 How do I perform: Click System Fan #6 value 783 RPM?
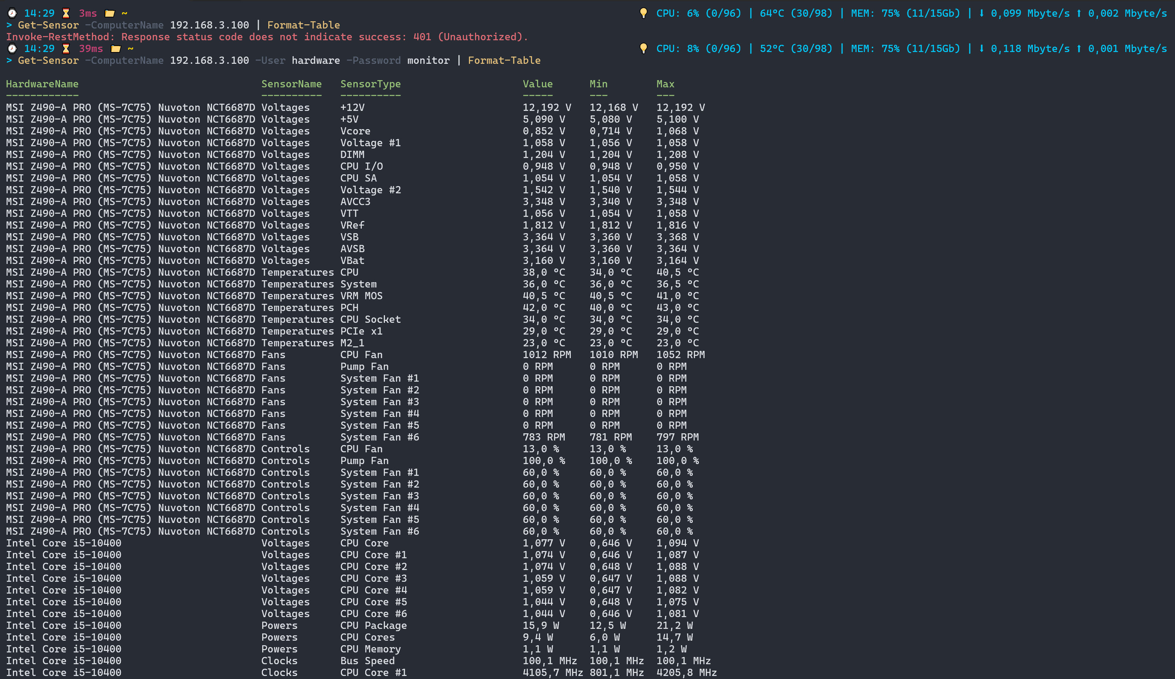tap(544, 437)
